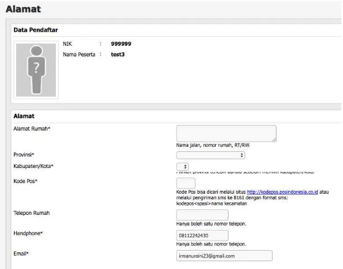
Task: Open the kodepos.posindonesia.co.id link
Action: click(x=283, y=192)
